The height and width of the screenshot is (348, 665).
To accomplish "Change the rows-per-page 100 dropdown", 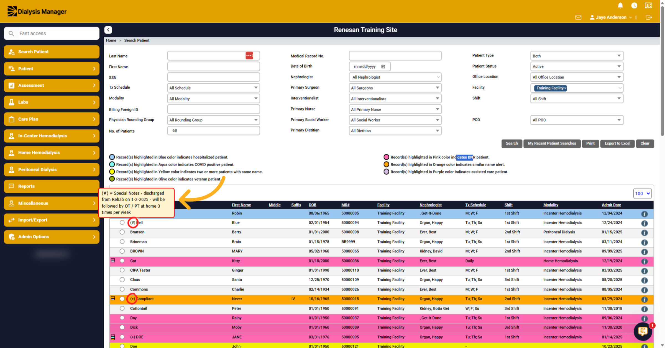I will click(x=642, y=194).
